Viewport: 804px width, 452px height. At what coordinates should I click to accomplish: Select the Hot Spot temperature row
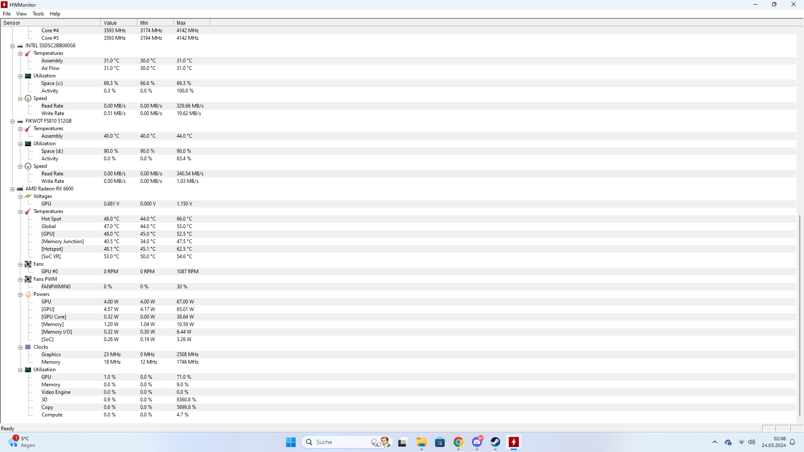(x=51, y=219)
